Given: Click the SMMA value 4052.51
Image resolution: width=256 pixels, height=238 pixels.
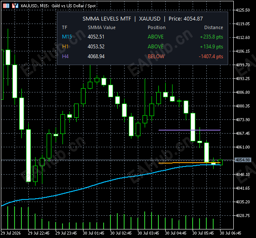Looking at the screenshot, I should pyautogui.click(x=96, y=37).
